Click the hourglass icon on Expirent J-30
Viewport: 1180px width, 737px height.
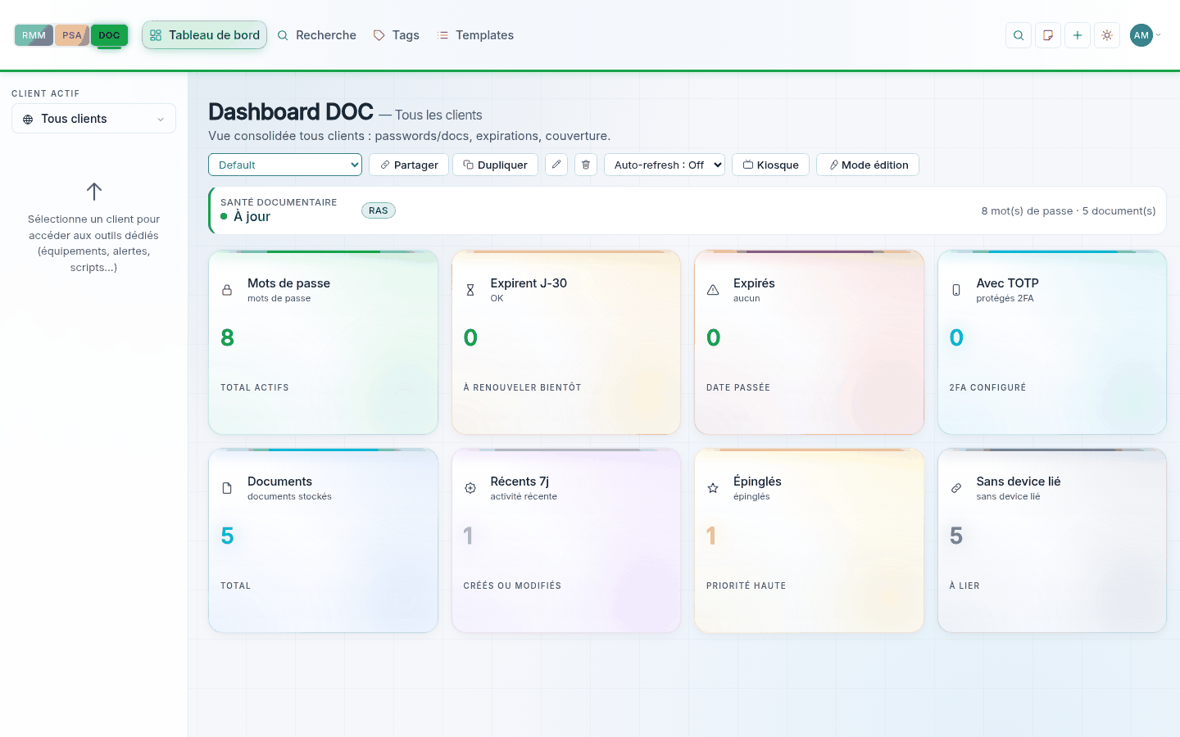[x=470, y=290]
